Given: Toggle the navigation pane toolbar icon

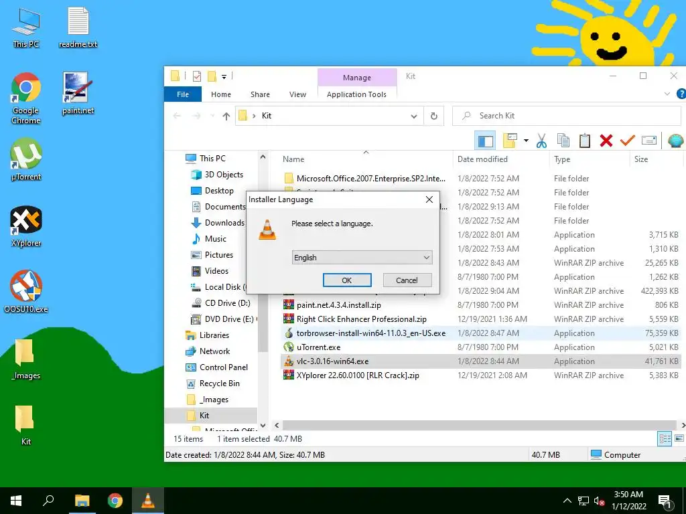Looking at the screenshot, I should 485,141.
